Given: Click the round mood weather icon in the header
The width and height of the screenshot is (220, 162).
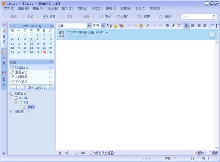Looking at the screenshot, I should [x=212, y=34].
